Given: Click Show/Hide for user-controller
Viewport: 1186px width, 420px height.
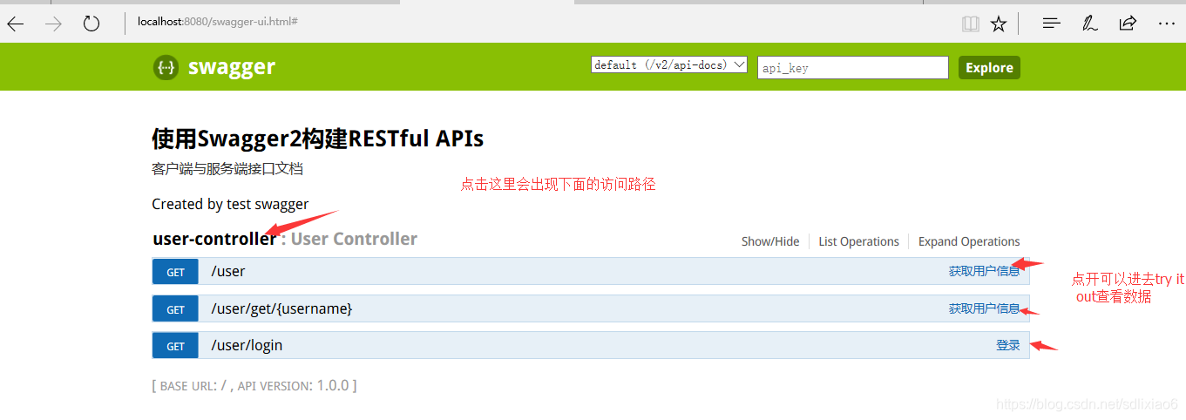Looking at the screenshot, I should [x=770, y=241].
